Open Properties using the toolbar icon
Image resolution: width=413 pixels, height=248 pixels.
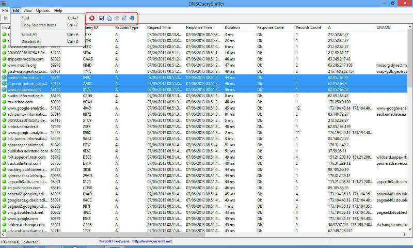[117, 18]
